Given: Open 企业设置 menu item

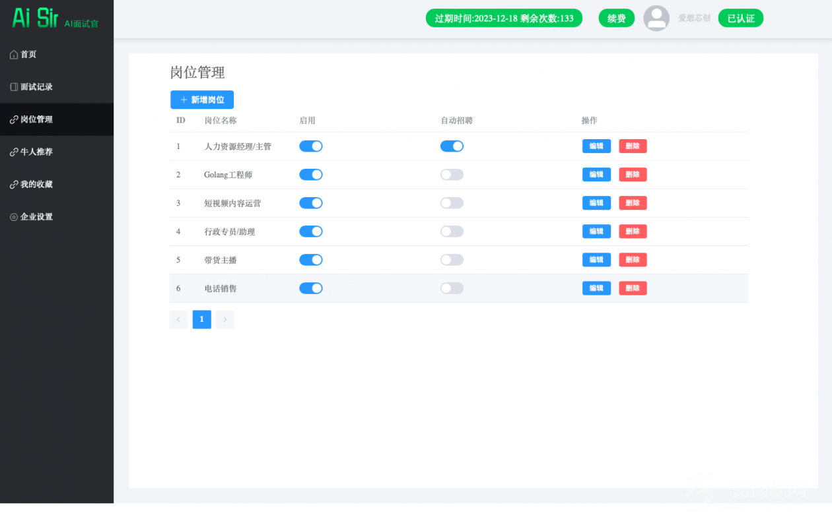Looking at the screenshot, I should tap(36, 217).
